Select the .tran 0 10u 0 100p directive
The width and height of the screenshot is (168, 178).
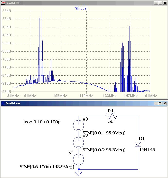point(41,122)
